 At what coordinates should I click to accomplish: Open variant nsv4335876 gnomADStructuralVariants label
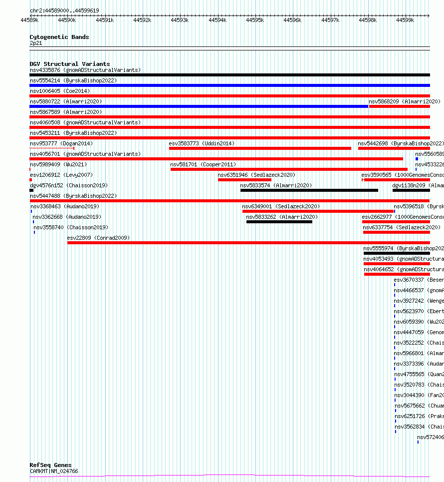coord(85,70)
